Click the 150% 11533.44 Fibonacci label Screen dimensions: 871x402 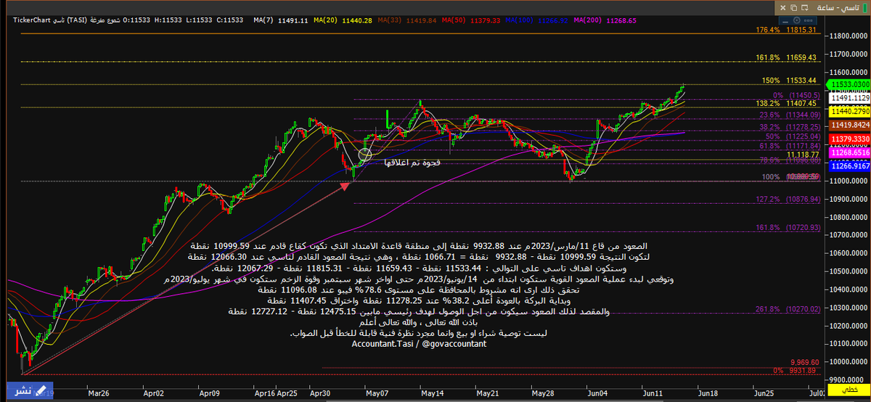(x=789, y=81)
